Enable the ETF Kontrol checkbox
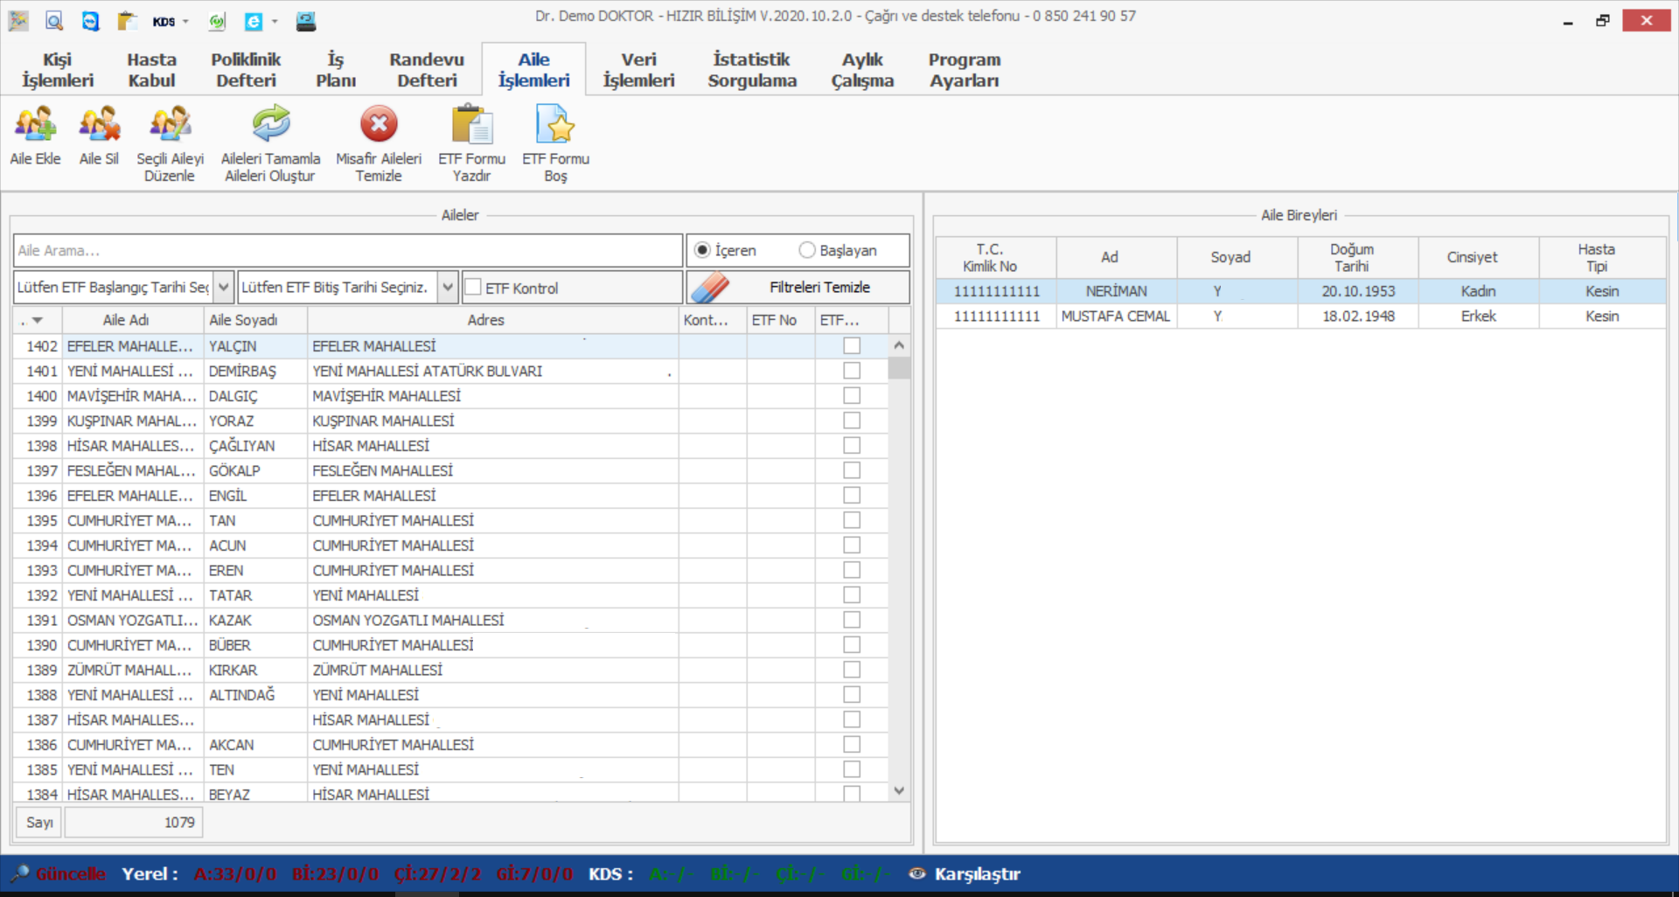The image size is (1679, 897). 474,288
